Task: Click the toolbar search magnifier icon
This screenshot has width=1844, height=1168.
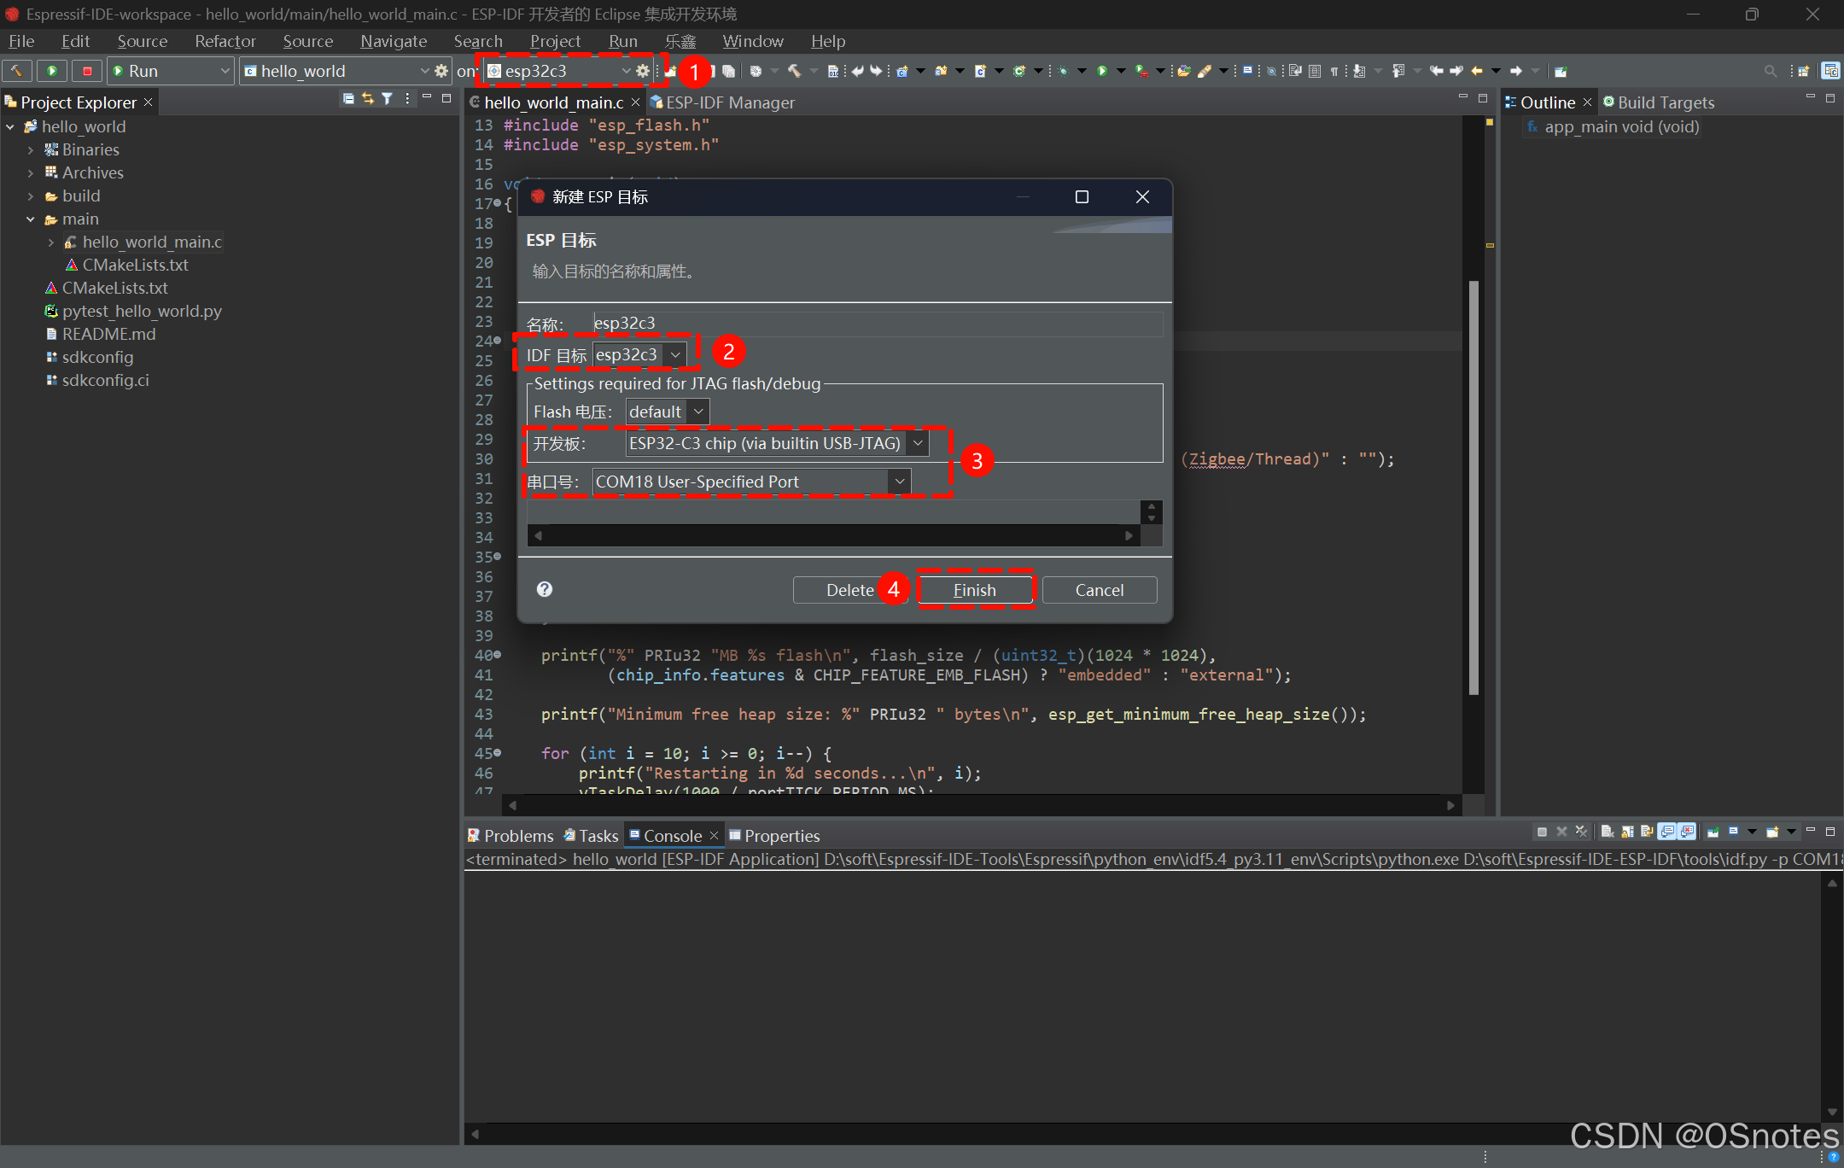Action: click(1770, 71)
